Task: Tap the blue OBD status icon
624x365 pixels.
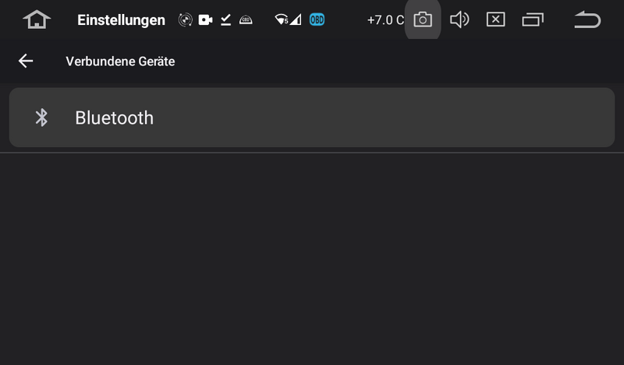Action: coord(317,20)
